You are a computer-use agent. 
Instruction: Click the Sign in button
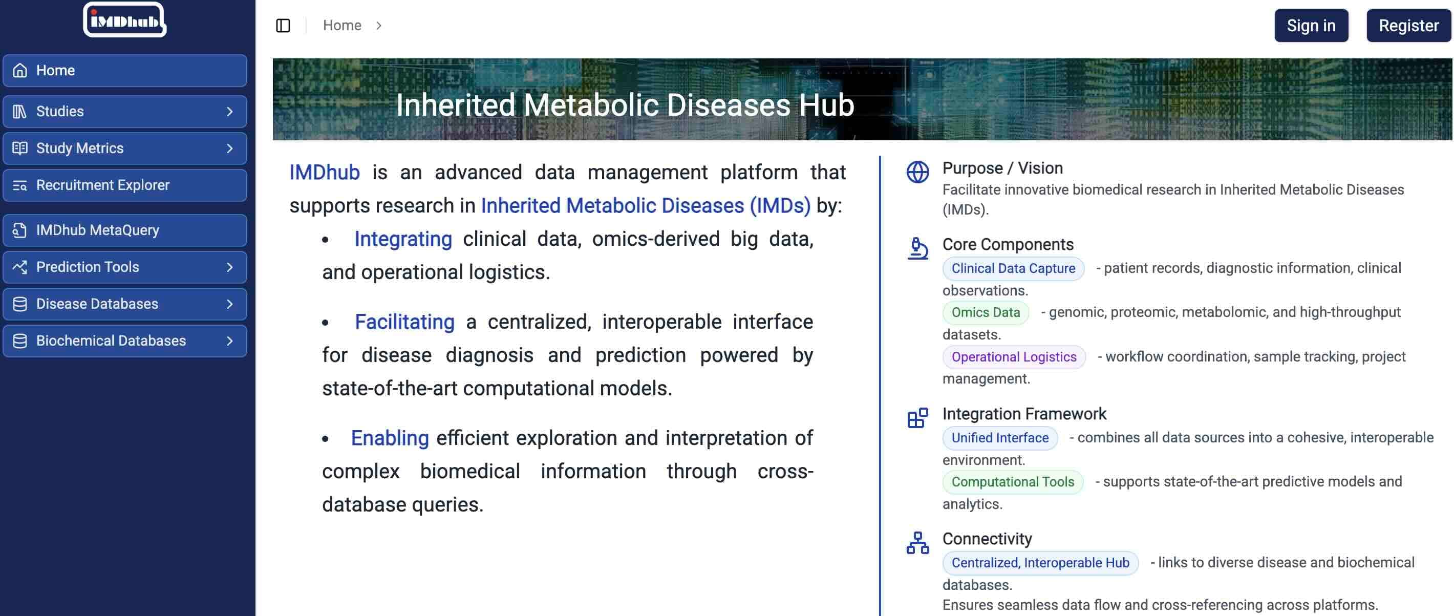pyautogui.click(x=1311, y=25)
